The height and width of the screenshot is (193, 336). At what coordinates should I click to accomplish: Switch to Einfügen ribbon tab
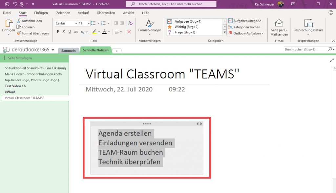41,13
